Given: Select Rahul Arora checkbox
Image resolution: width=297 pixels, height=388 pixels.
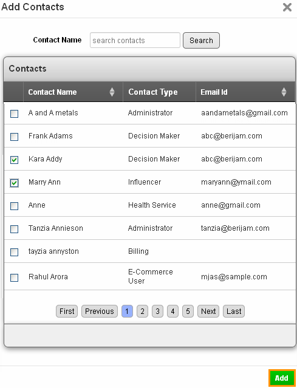Looking at the screenshot, I should click(15, 277).
